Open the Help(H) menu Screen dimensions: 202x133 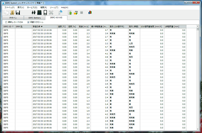[x=65, y=7]
